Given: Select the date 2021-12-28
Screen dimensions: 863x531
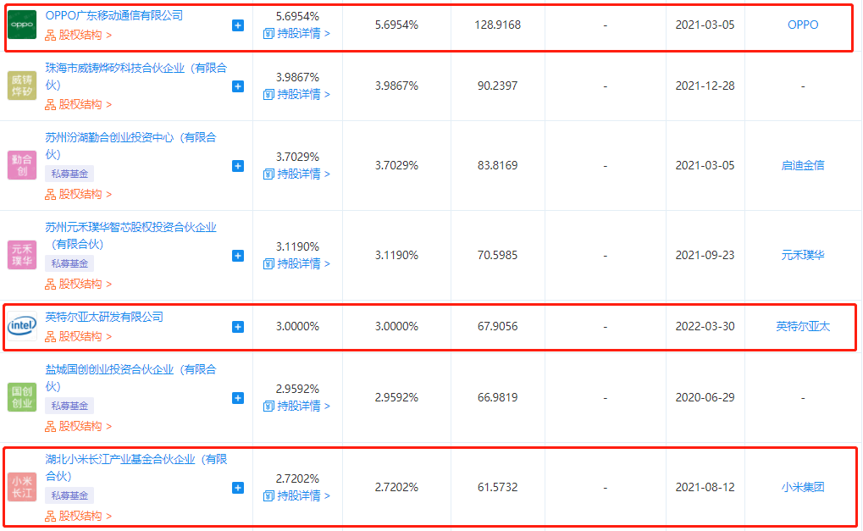Looking at the screenshot, I should [x=705, y=86].
